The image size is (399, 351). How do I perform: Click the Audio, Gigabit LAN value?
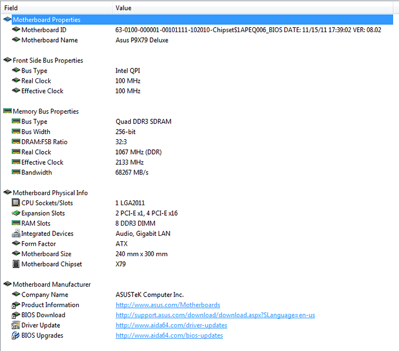[143, 233]
